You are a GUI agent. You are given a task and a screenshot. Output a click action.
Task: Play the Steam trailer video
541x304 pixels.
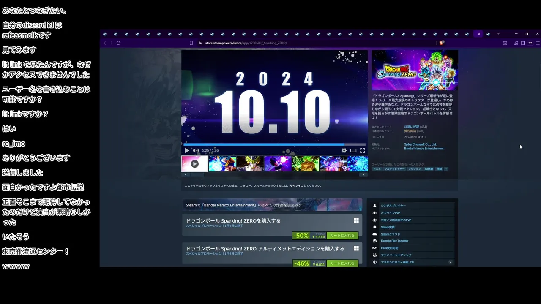pos(187,150)
